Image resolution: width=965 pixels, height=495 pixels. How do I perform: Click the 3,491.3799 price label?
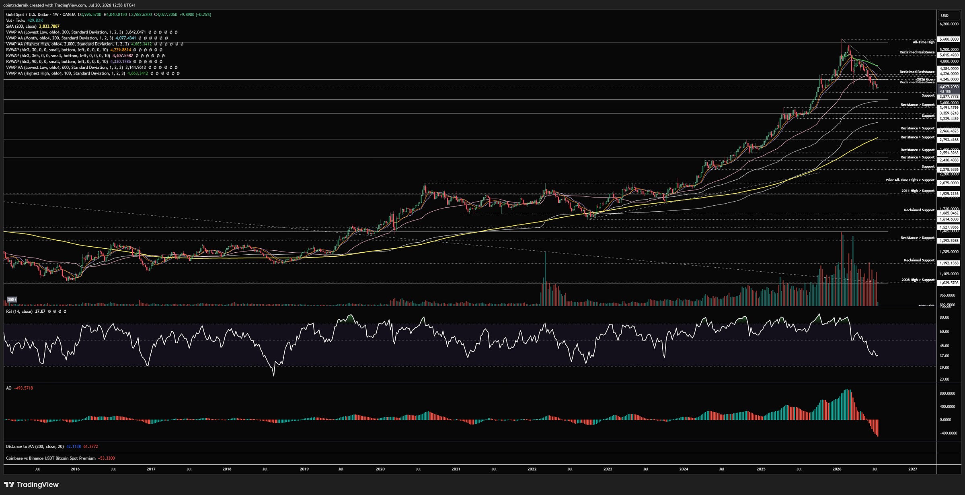[949, 108]
